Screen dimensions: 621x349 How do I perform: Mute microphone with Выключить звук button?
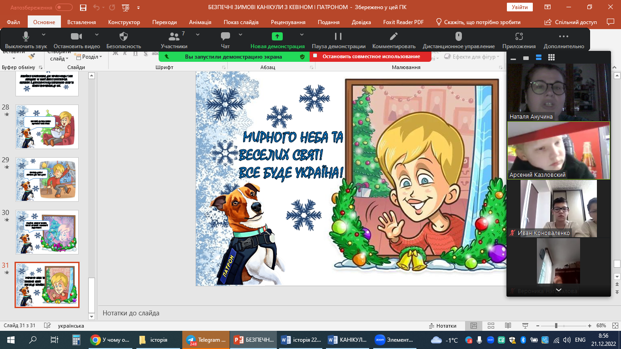coord(26,40)
